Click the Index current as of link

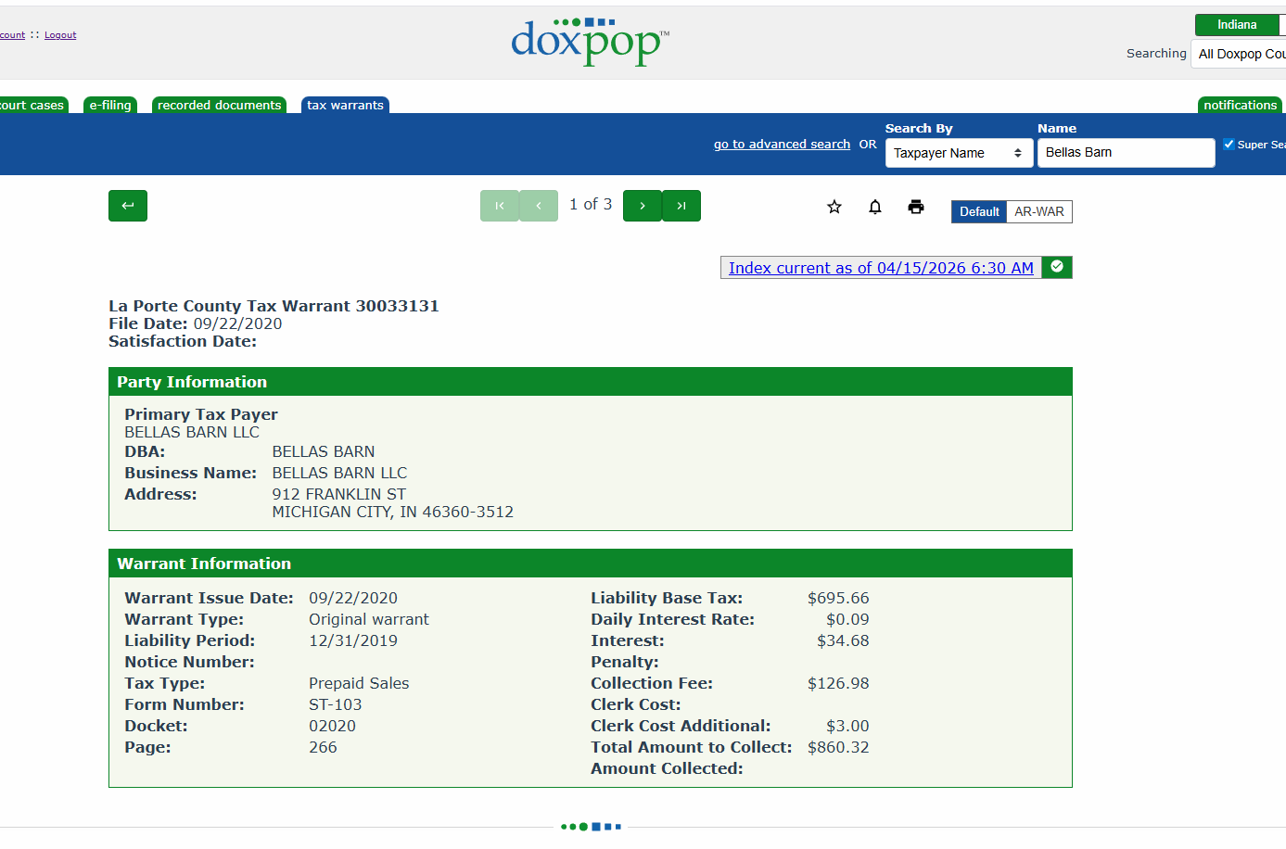tap(881, 268)
